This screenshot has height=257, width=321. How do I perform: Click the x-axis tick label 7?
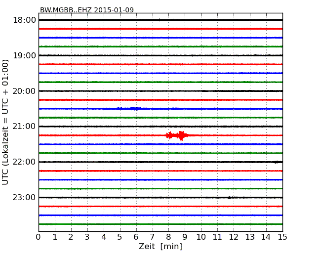pos(152,237)
